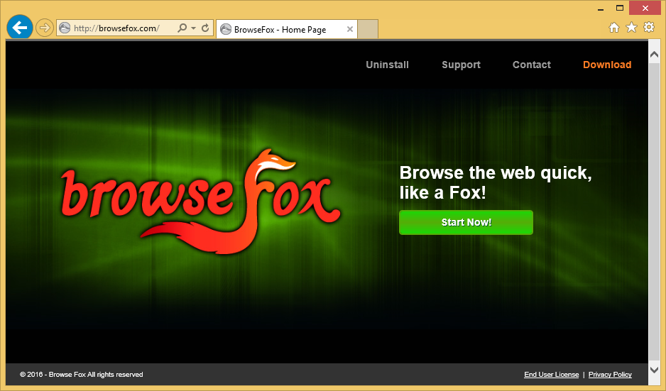The height and width of the screenshot is (391, 666).
Task: Open the Tools gear icon
Action: tap(648, 28)
